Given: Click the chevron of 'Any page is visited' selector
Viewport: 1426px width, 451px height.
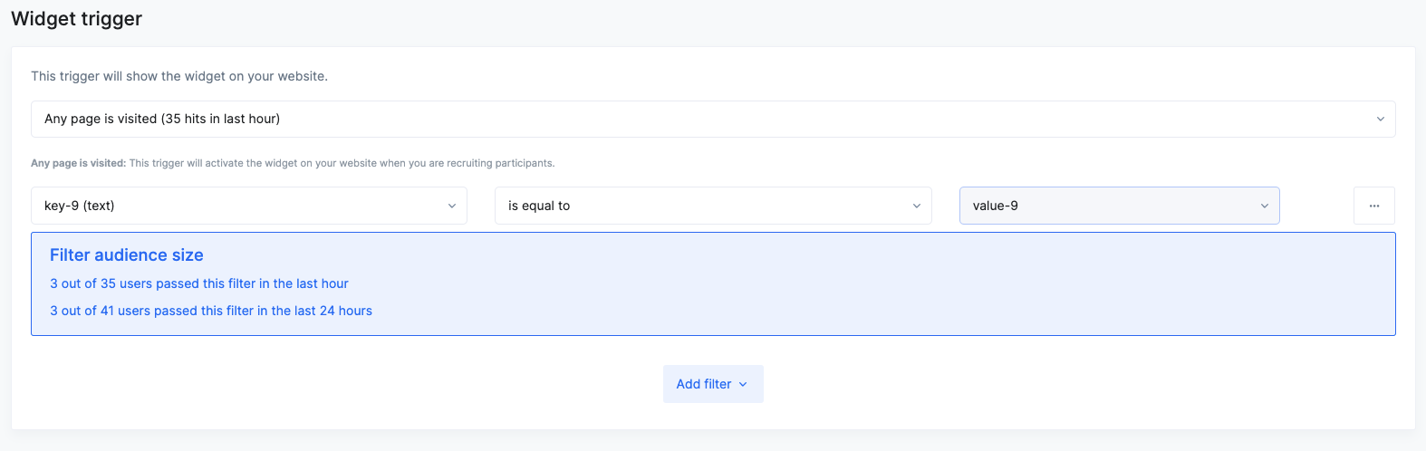Looking at the screenshot, I should (x=1381, y=119).
